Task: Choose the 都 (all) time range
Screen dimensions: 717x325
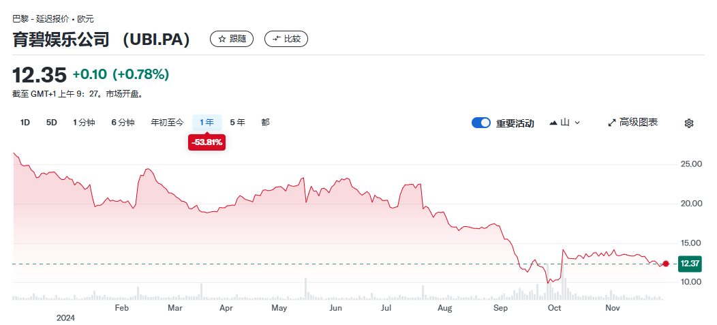Action: (x=265, y=123)
